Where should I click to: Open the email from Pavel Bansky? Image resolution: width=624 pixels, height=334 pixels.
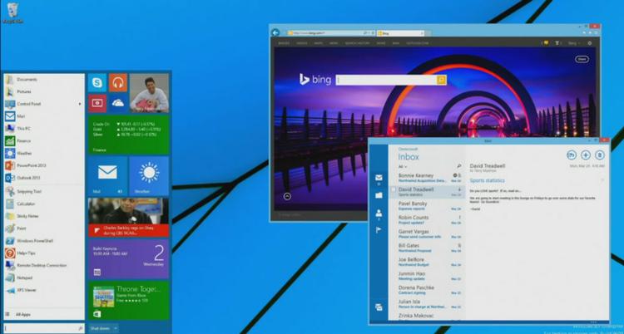tap(426, 205)
